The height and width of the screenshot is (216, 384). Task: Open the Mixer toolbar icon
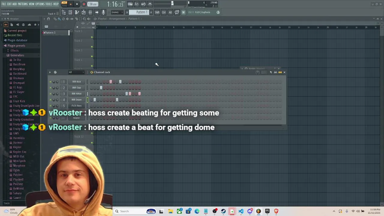tap(90, 12)
